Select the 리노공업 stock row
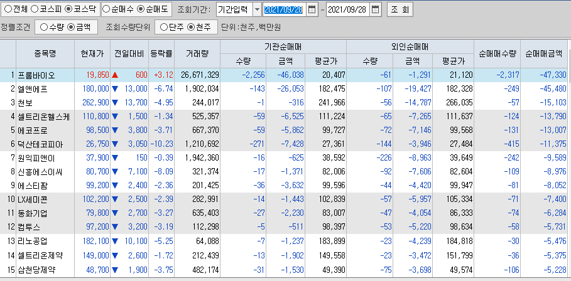This screenshot has height=281, width=571. pos(284,241)
